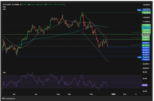Click the 65,000.0 axis label
The height and width of the screenshot is (101, 154).
click(146, 64)
